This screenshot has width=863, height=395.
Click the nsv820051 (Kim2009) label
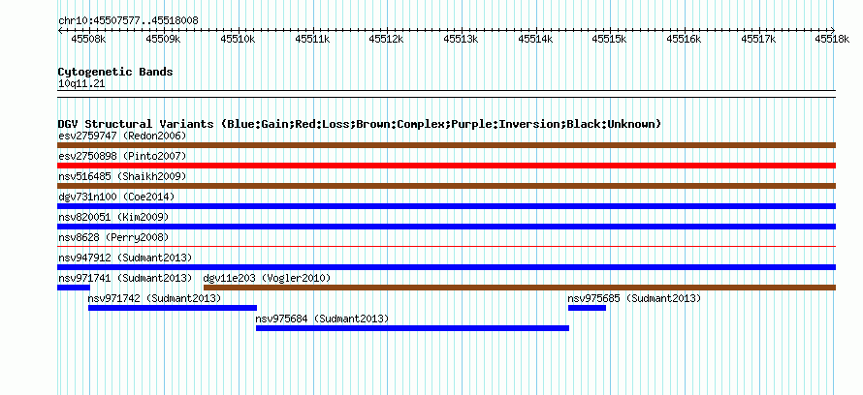coord(113,217)
